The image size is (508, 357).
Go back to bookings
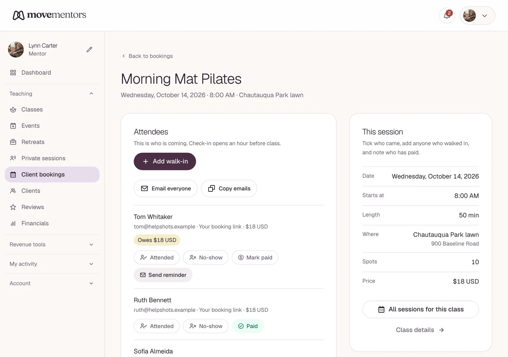(x=148, y=56)
